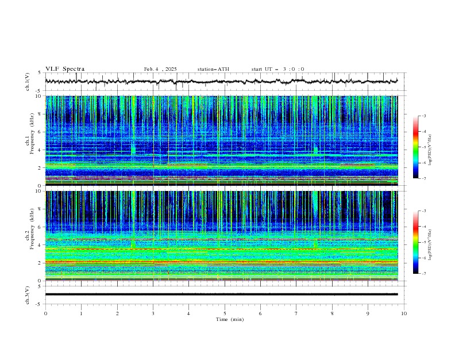
Task: Click the "-7" label on ch.2 color scale
Action: point(424,274)
